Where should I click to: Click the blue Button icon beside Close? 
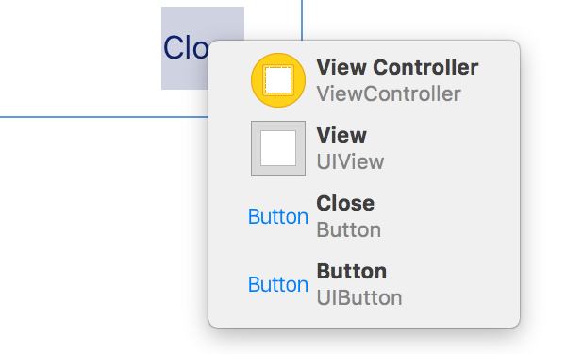click(278, 216)
